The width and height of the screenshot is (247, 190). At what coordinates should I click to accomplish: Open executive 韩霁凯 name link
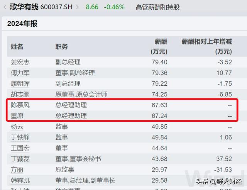coord(20,180)
